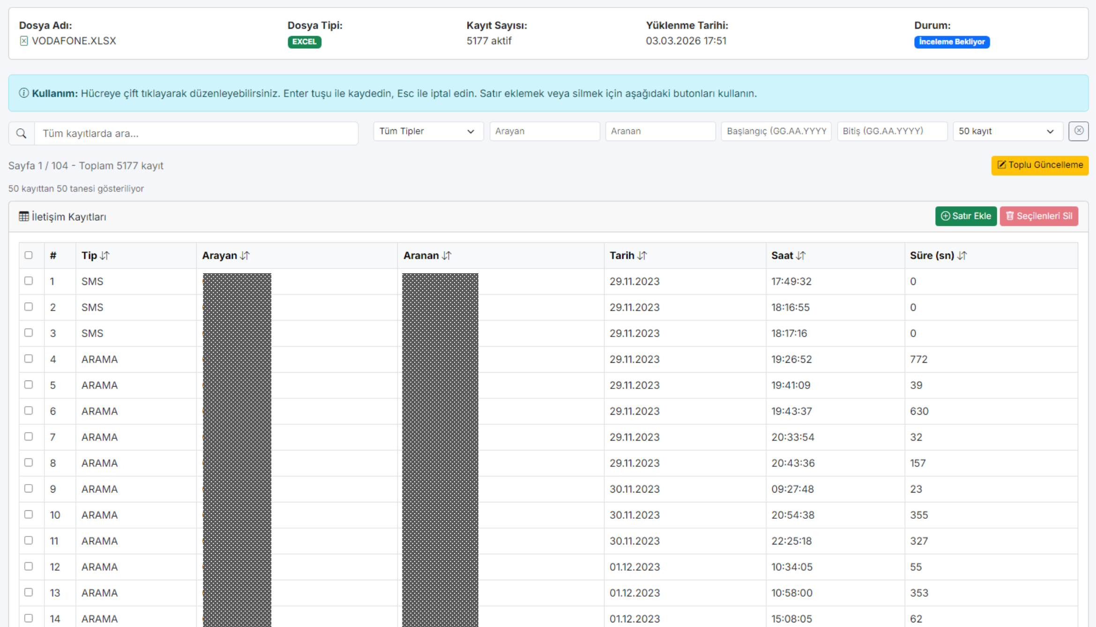
Task: Sort by Aranan column arrows icon
Action: (x=447, y=255)
